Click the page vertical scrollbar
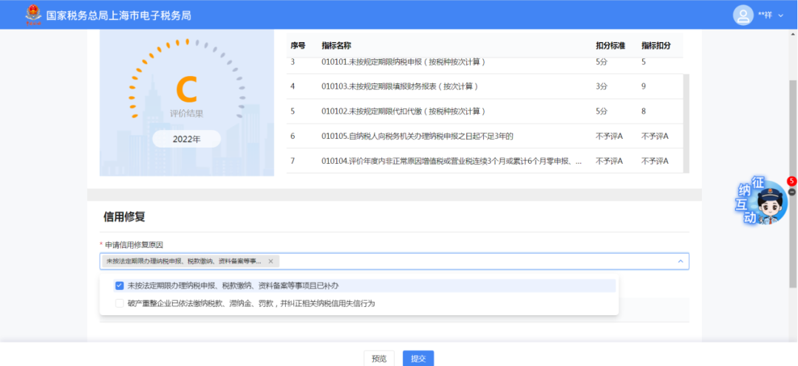Screen dimensions: 798x366 [x=793, y=183]
